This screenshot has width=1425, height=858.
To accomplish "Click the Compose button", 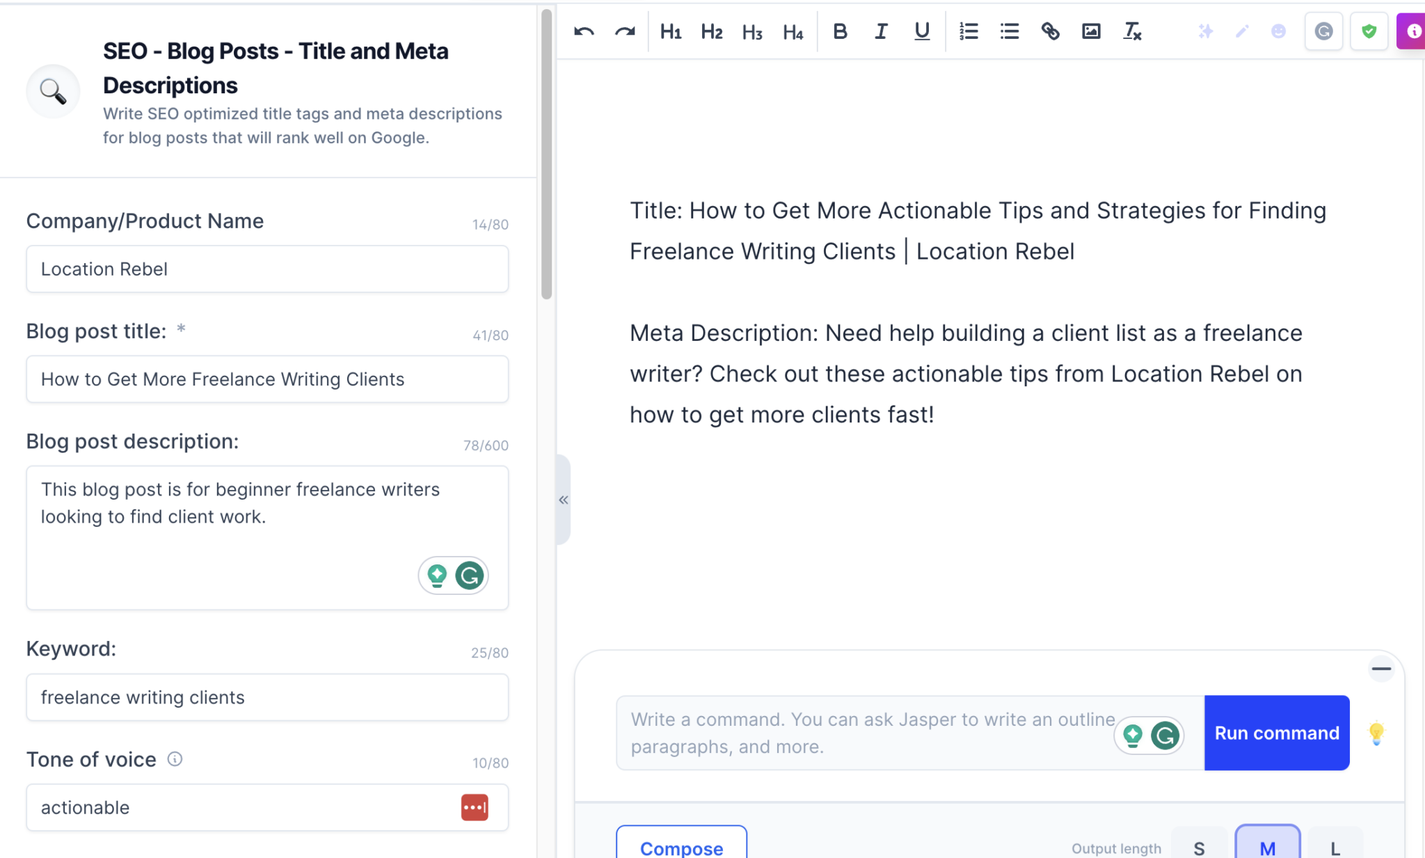I will [681, 843].
